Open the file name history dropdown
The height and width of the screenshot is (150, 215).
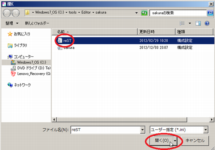point(142,129)
